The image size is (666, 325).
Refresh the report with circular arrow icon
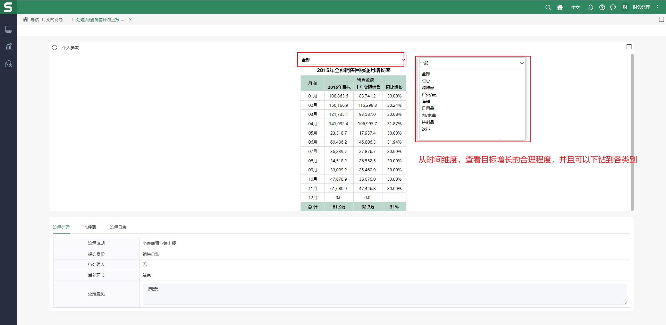(54, 48)
